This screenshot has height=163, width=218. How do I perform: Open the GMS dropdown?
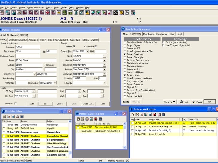[105, 56]
